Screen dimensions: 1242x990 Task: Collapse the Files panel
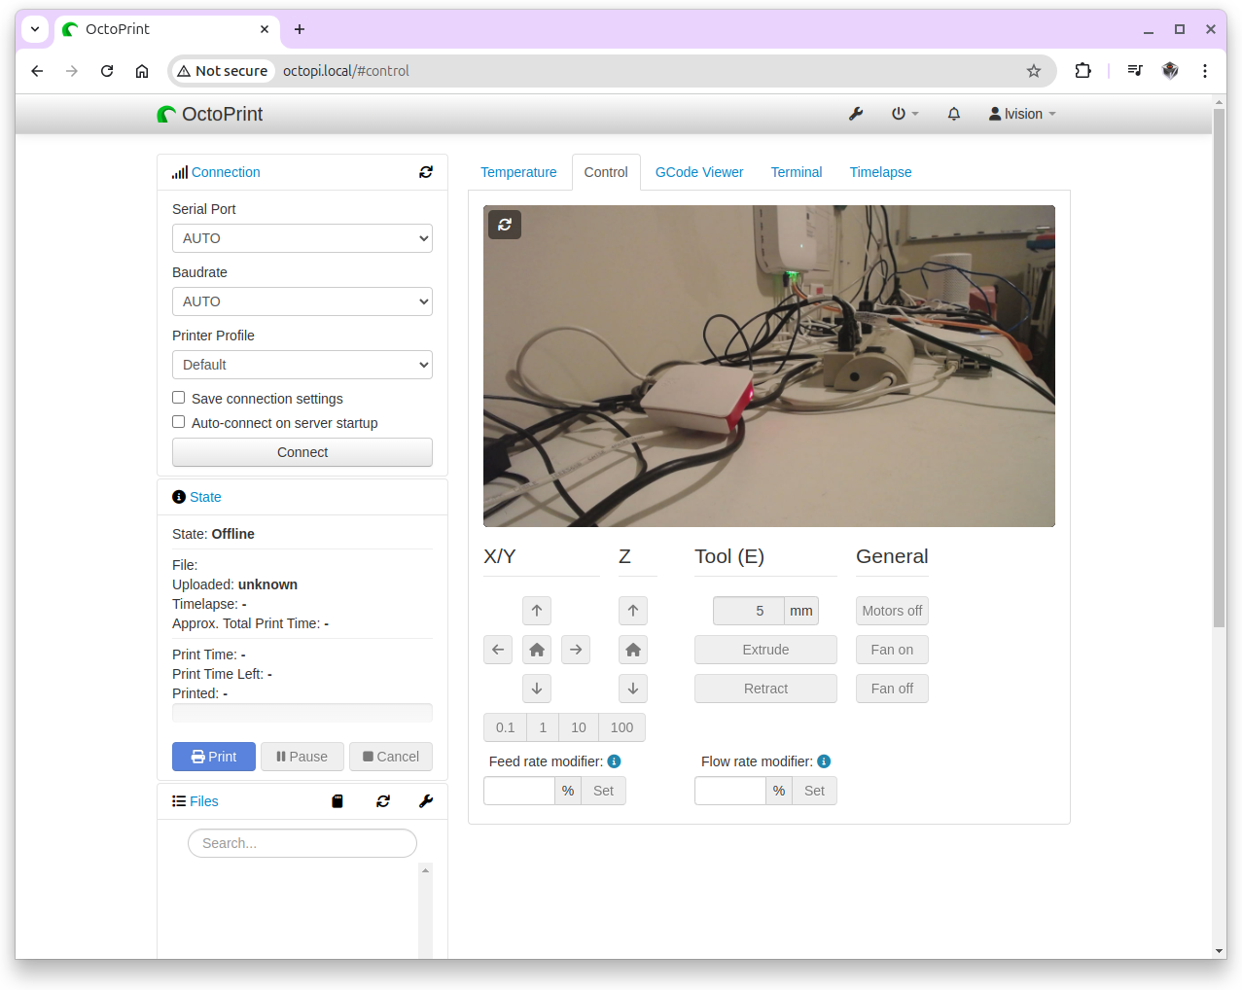203,801
